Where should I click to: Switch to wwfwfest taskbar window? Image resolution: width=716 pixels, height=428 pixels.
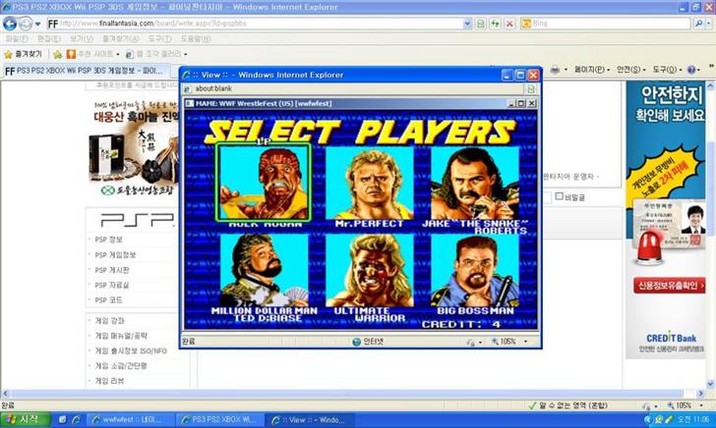[x=130, y=420]
